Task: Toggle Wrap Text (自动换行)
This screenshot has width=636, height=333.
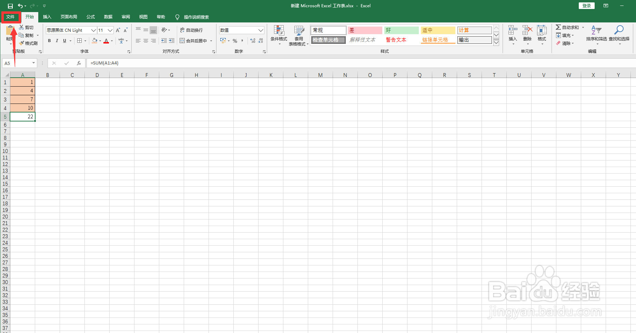Action: [x=191, y=30]
